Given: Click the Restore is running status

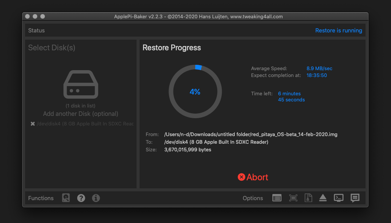Looking at the screenshot, I should (x=339, y=30).
